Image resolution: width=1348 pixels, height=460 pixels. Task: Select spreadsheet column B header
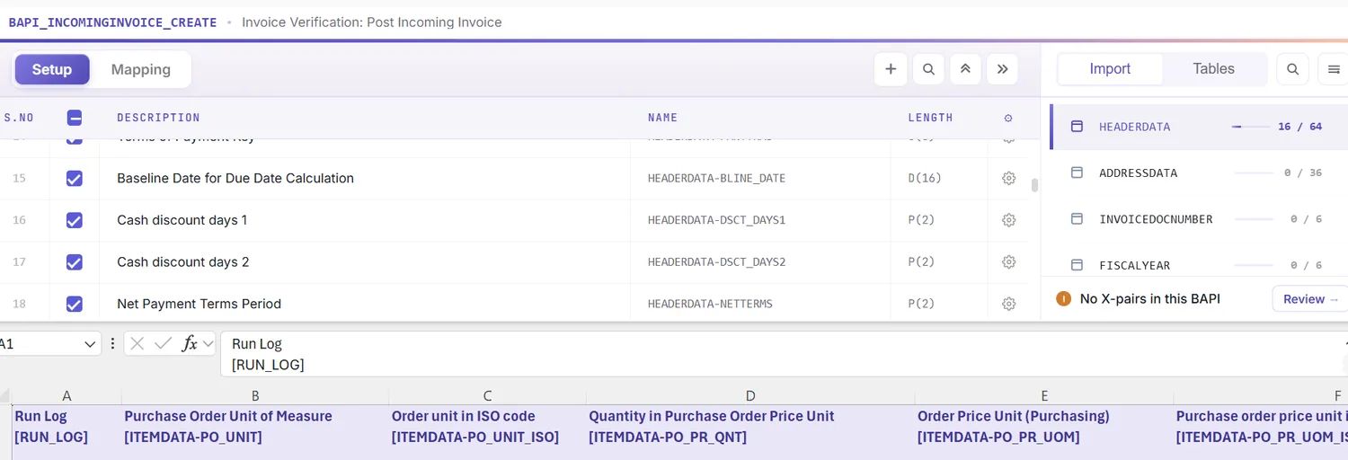click(255, 395)
